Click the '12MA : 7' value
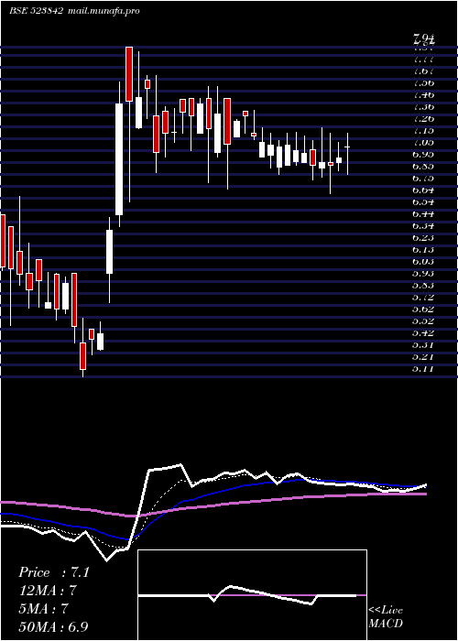458x641 pixels. pos(48,591)
